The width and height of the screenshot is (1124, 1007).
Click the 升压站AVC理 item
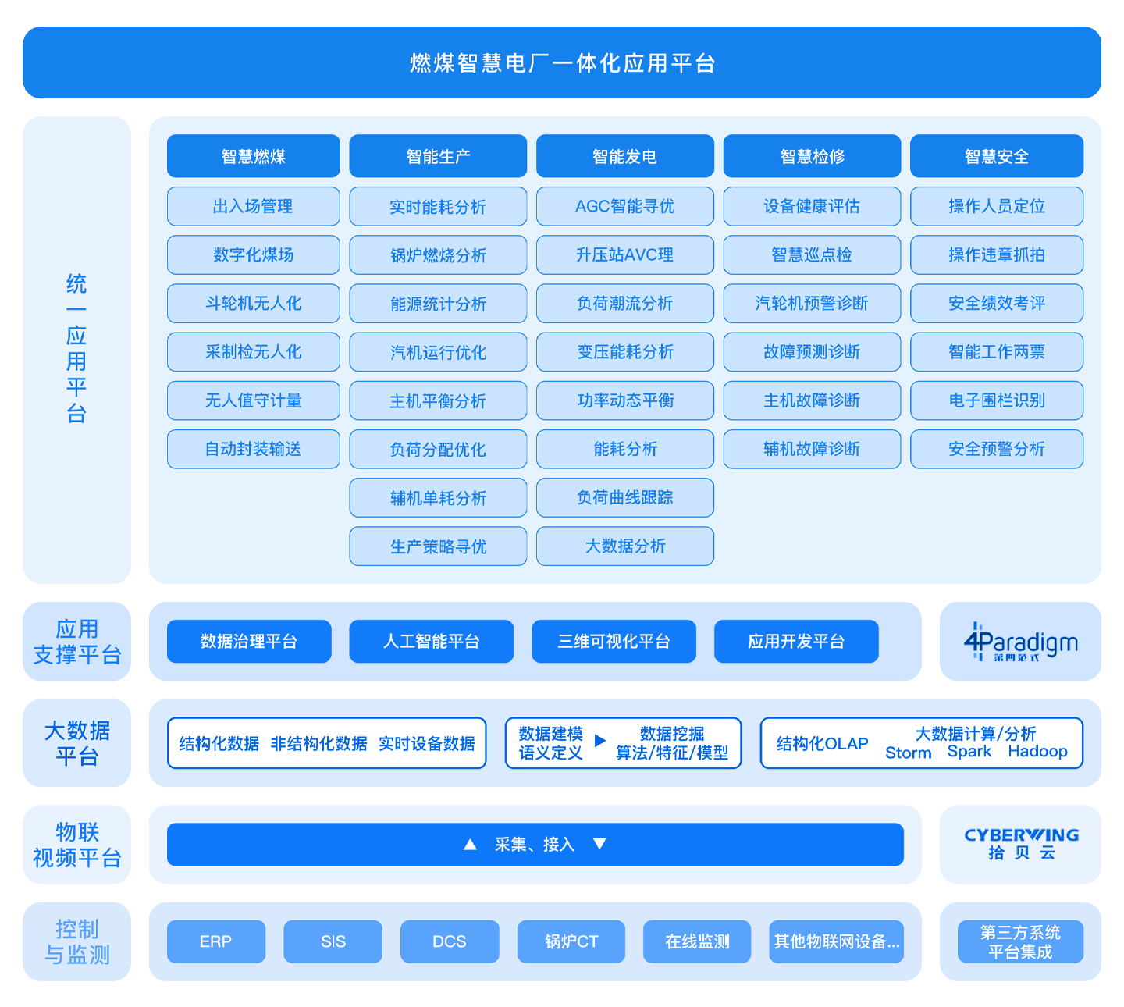tap(625, 254)
